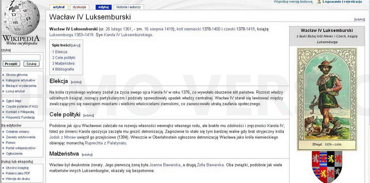Open Portal wikipedystów link
Screen dimensions: 370x183
21,148
